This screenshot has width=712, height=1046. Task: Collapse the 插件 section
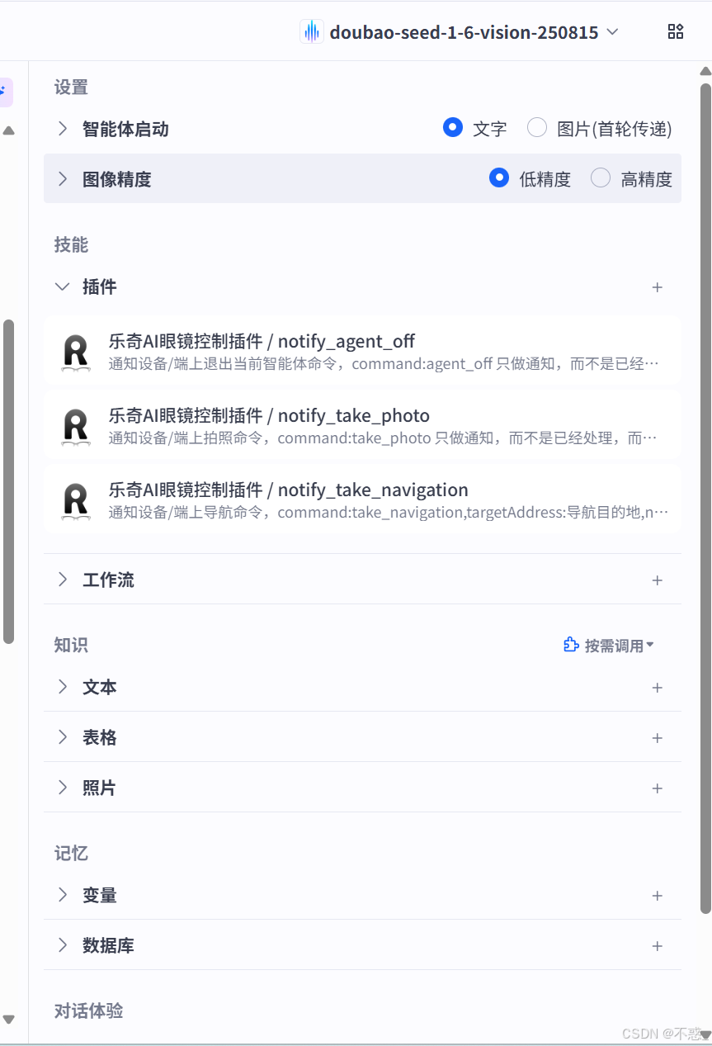63,286
